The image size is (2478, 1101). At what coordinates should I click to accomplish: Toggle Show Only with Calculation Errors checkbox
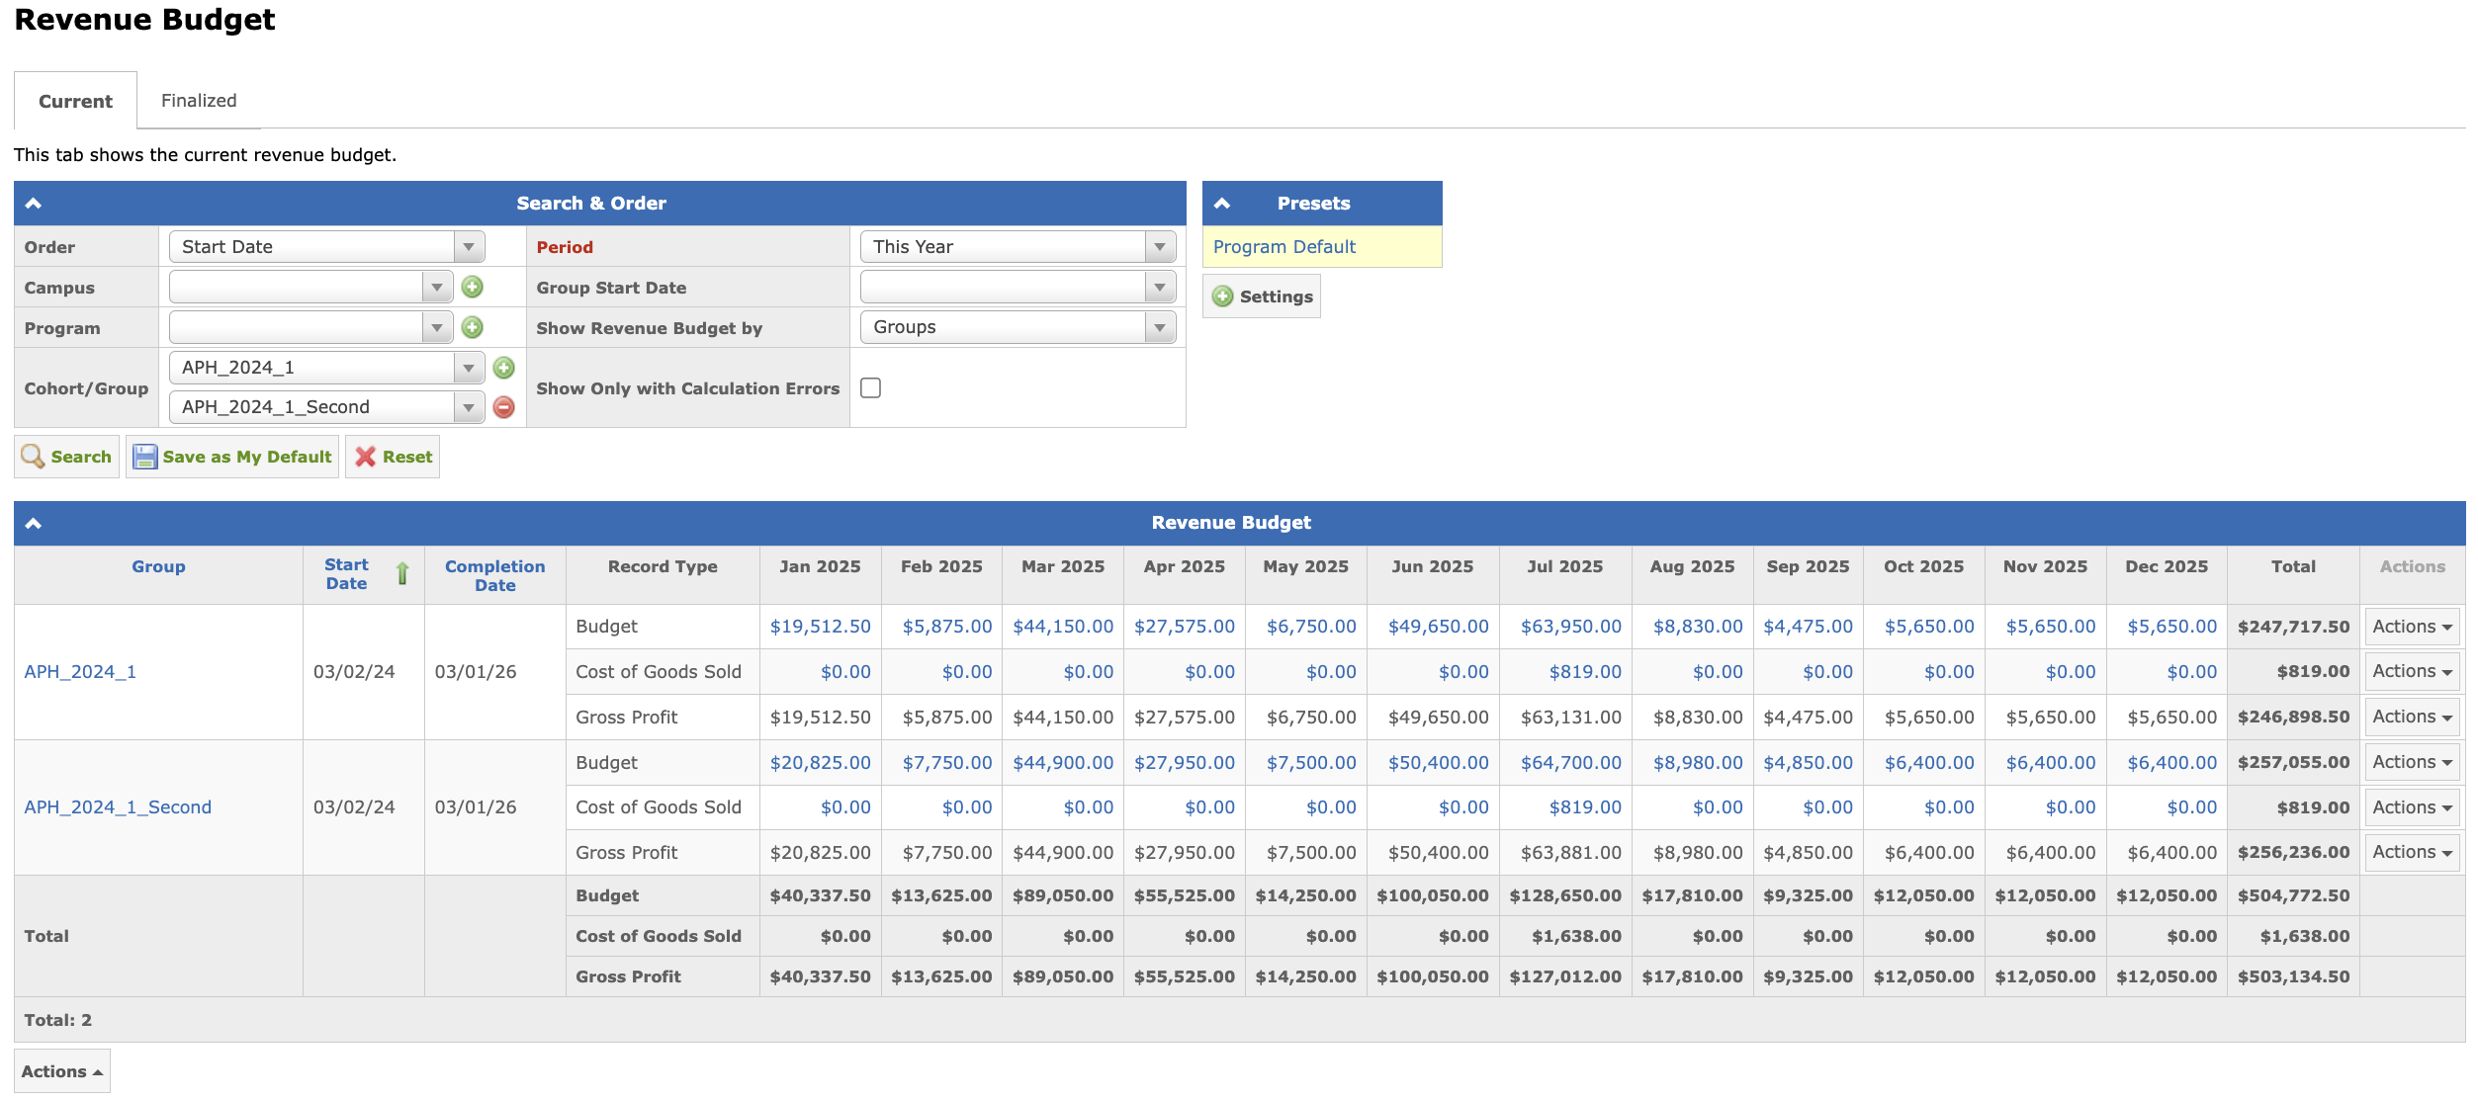870,388
